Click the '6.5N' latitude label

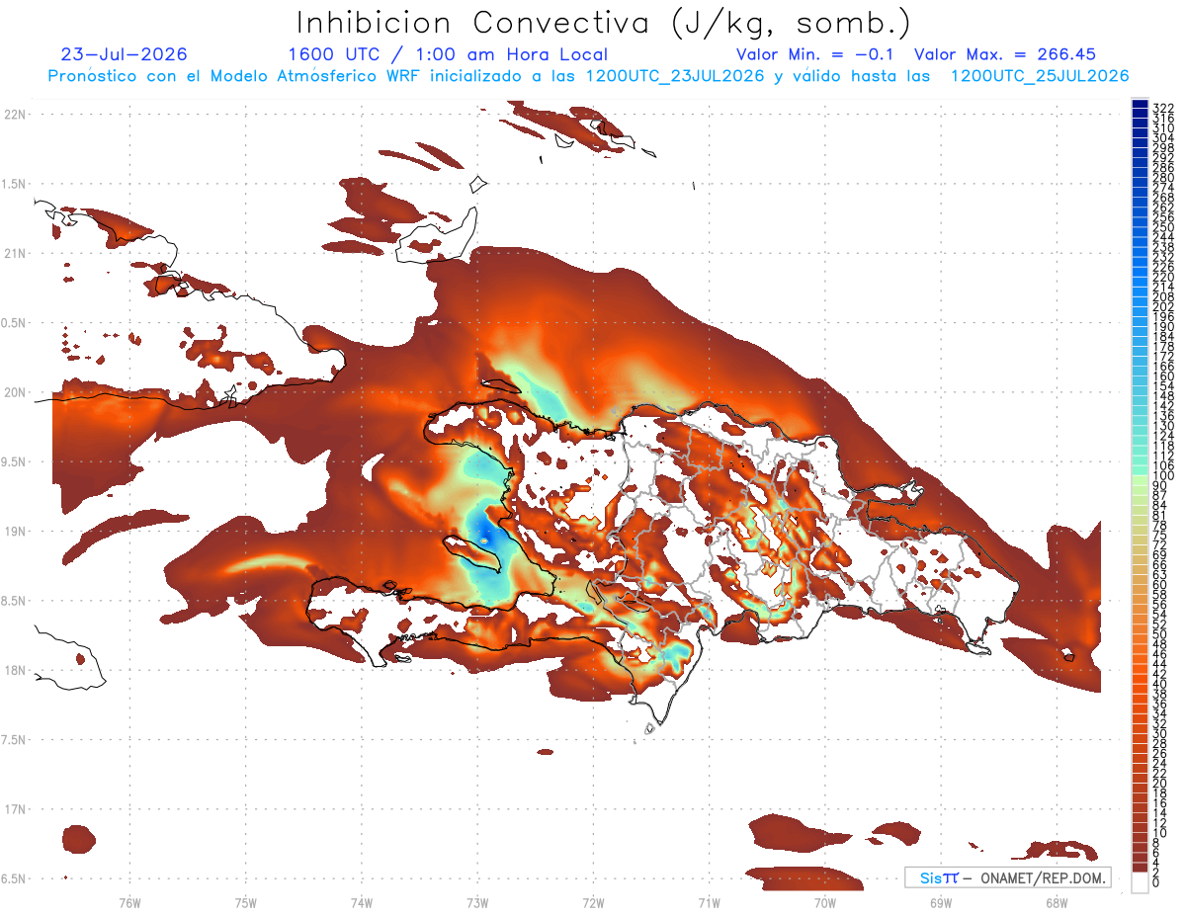pyautogui.click(x=15, y=878)
